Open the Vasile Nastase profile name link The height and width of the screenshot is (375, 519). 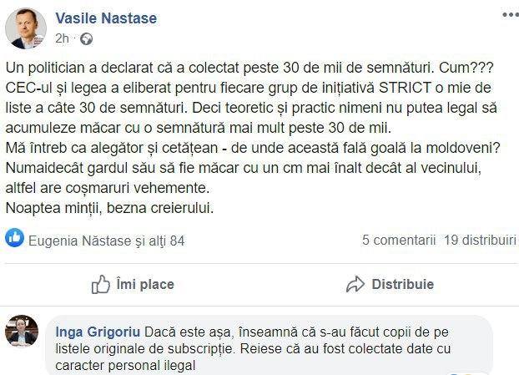tap(105, 18)
